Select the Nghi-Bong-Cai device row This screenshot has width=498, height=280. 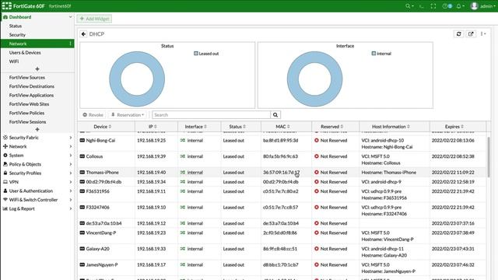(282, 143)
